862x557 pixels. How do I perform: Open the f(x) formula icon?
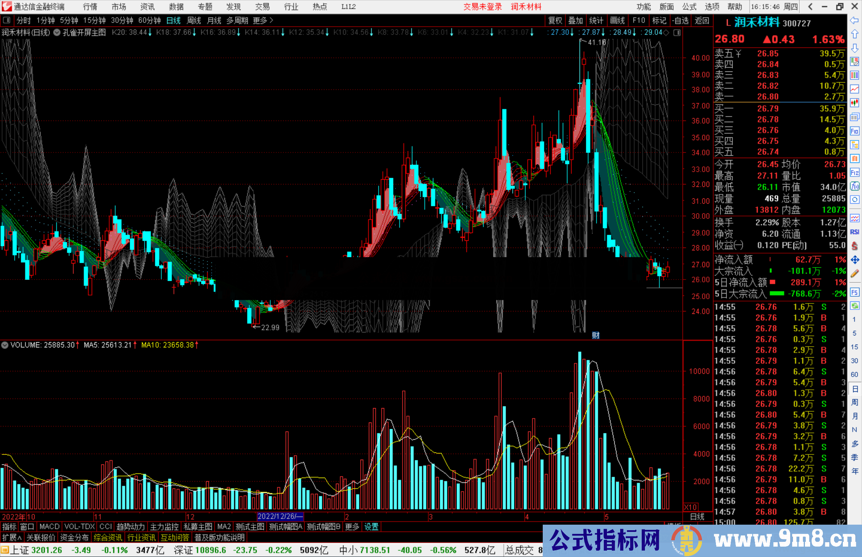click(854, 186)
